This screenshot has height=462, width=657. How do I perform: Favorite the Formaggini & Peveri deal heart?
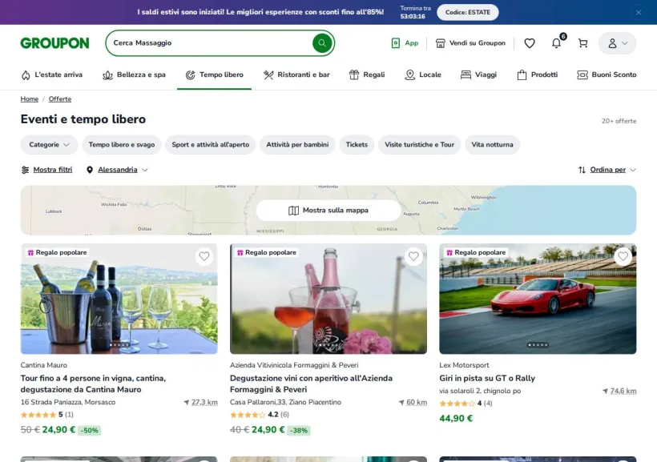click(x=413, y=256)
